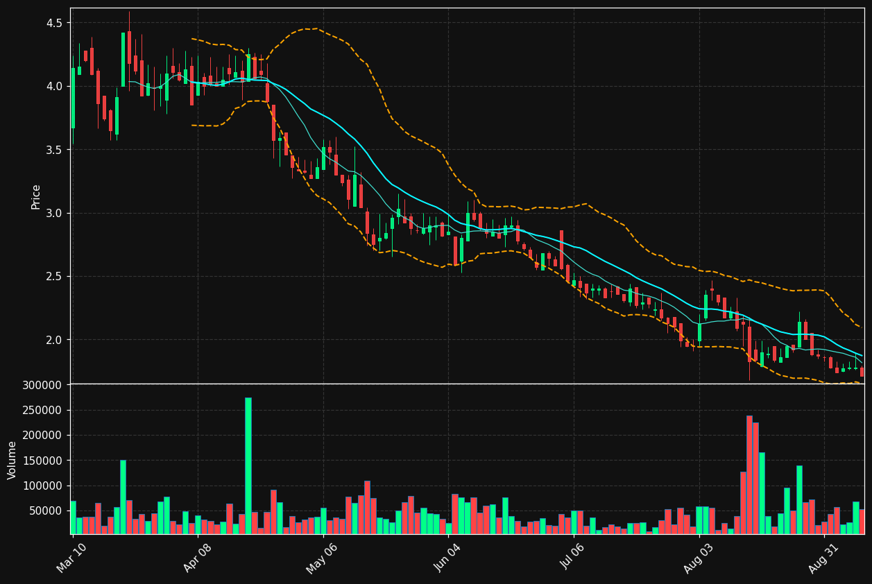Pick the "Mar 10" date label
Image resolution: width=872 pixels, height=584 pixels.
click(71, 558)
